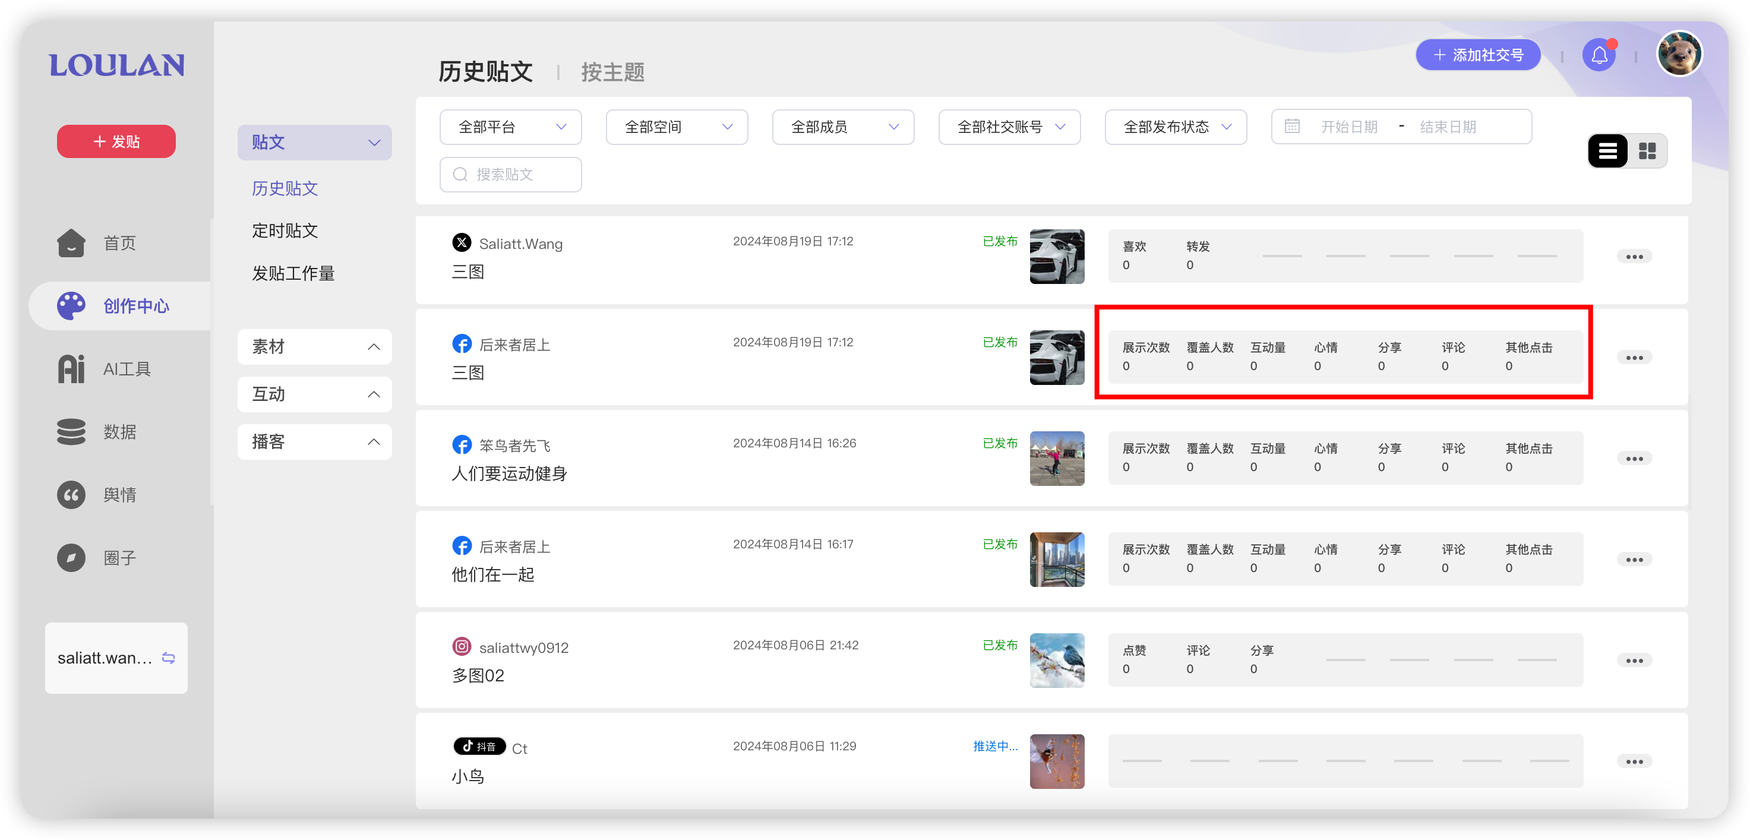Viewport: 1750px width, 840px height.
Task: Click the search magnifier icon
Action: coord(460,175)
